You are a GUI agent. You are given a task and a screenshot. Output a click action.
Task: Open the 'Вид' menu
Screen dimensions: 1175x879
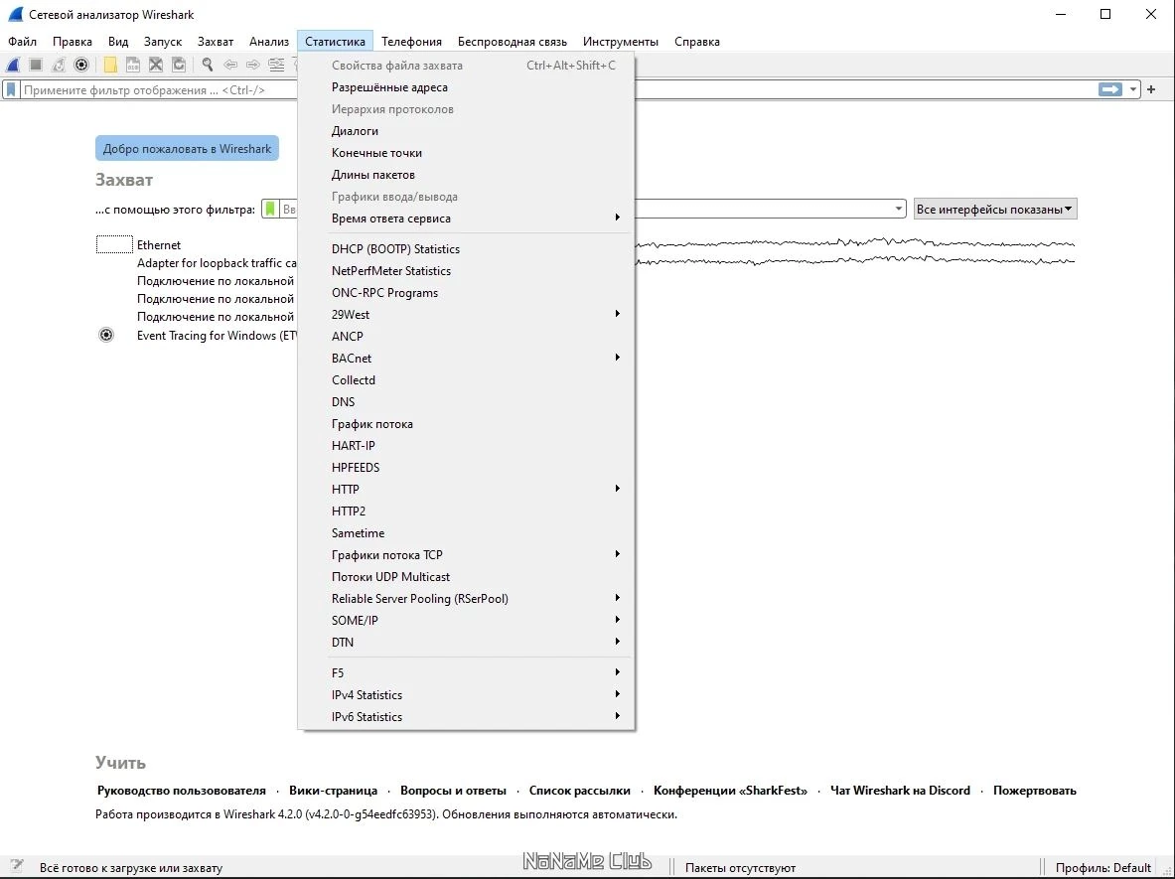coord(117,41)
